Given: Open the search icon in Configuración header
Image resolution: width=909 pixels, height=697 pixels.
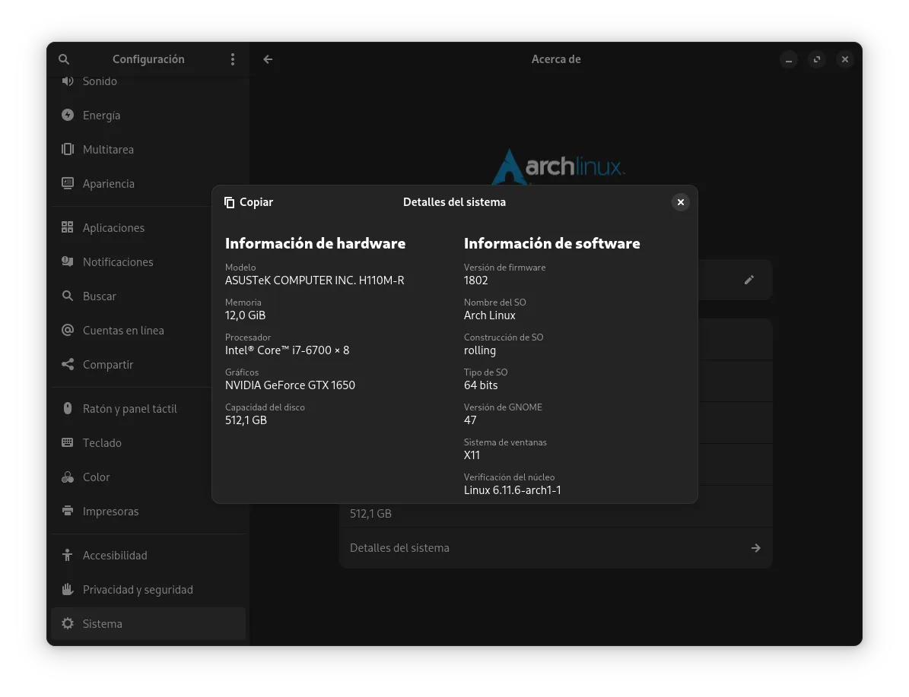Looking at the screenshot, I should [64, 59].
